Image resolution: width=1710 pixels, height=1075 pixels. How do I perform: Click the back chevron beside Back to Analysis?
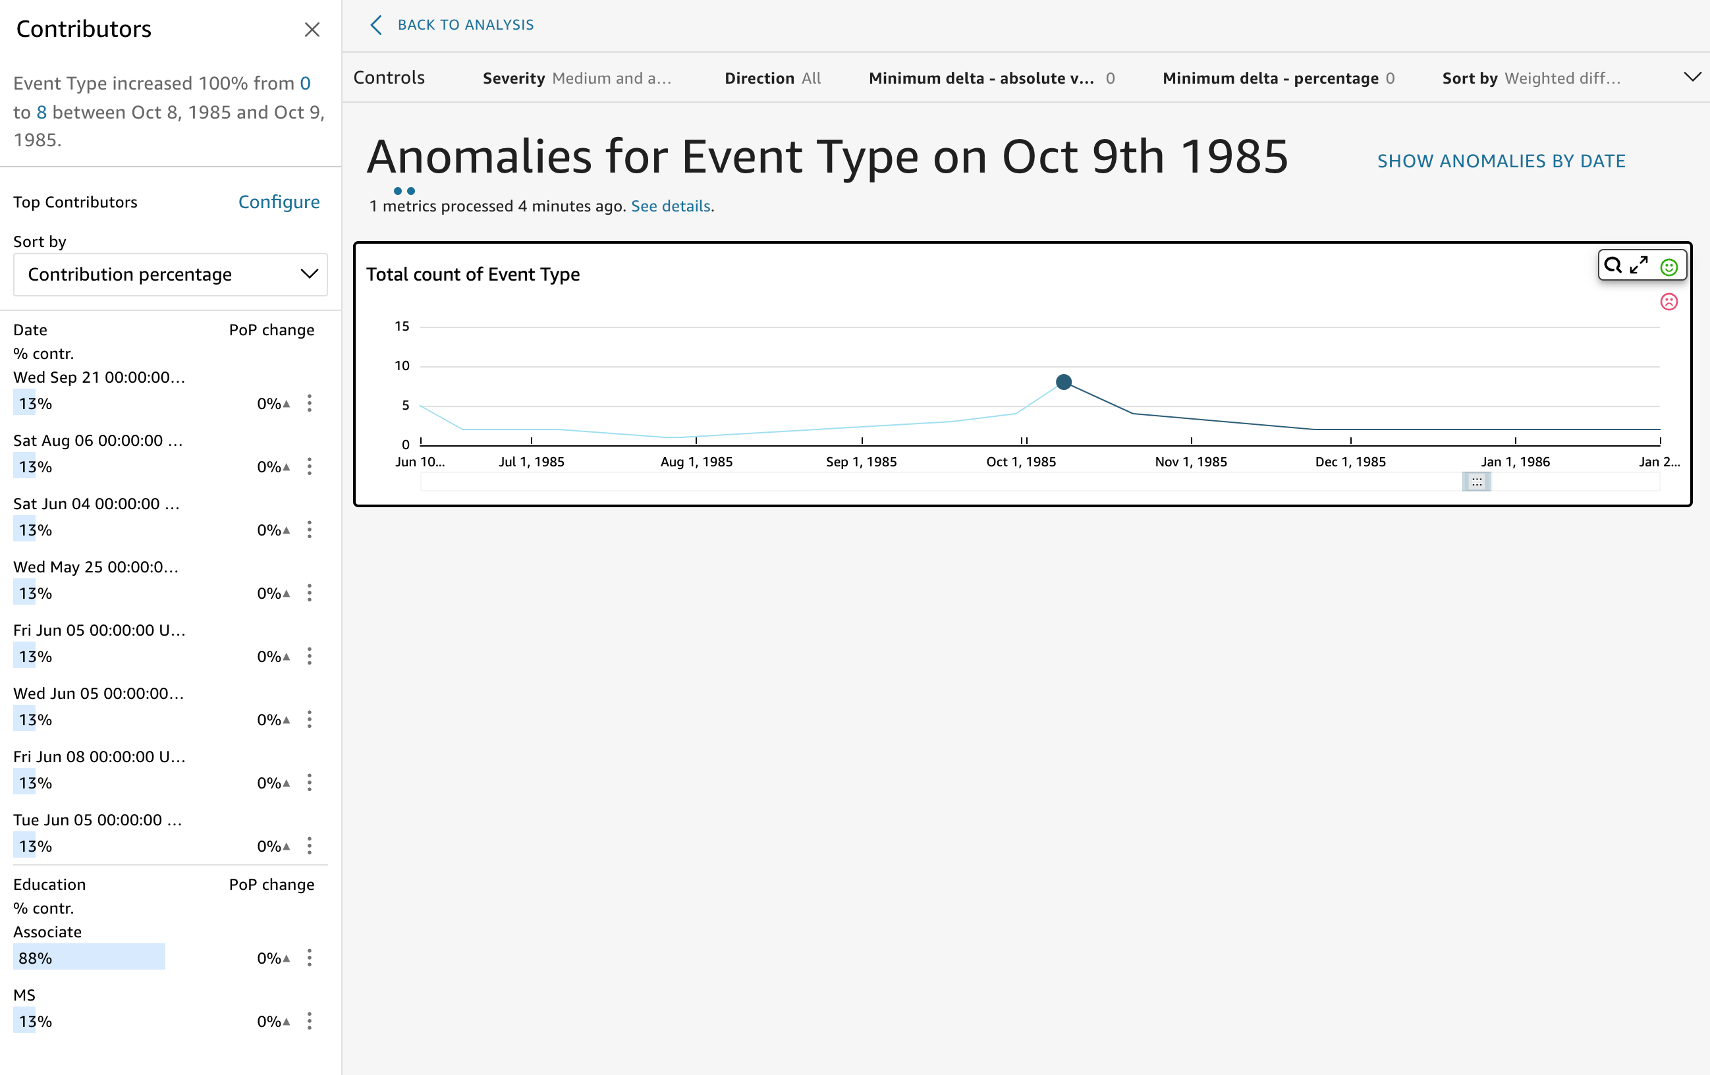pos(375,25)
